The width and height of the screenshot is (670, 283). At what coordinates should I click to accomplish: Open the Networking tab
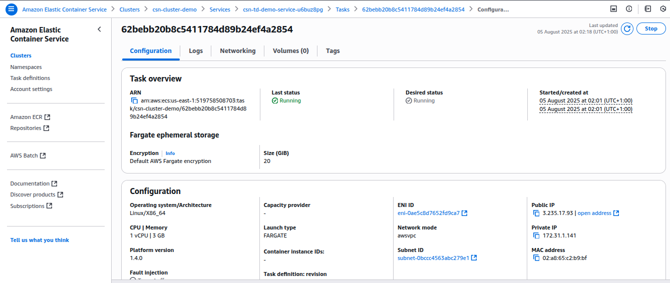click(238, 50)
